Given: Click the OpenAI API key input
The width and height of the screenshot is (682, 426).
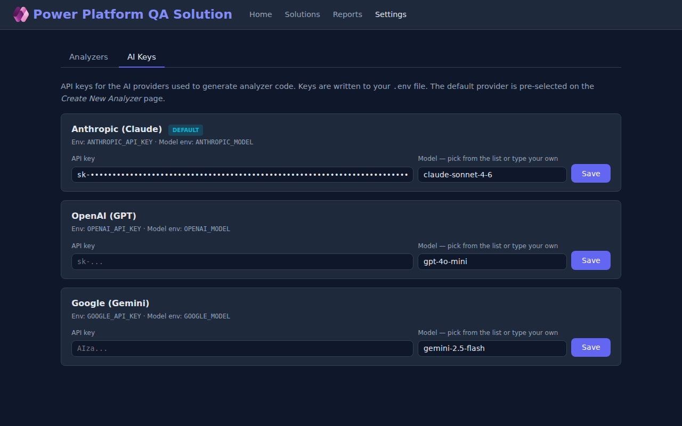Looking at the screenshot, I should 242,261.
